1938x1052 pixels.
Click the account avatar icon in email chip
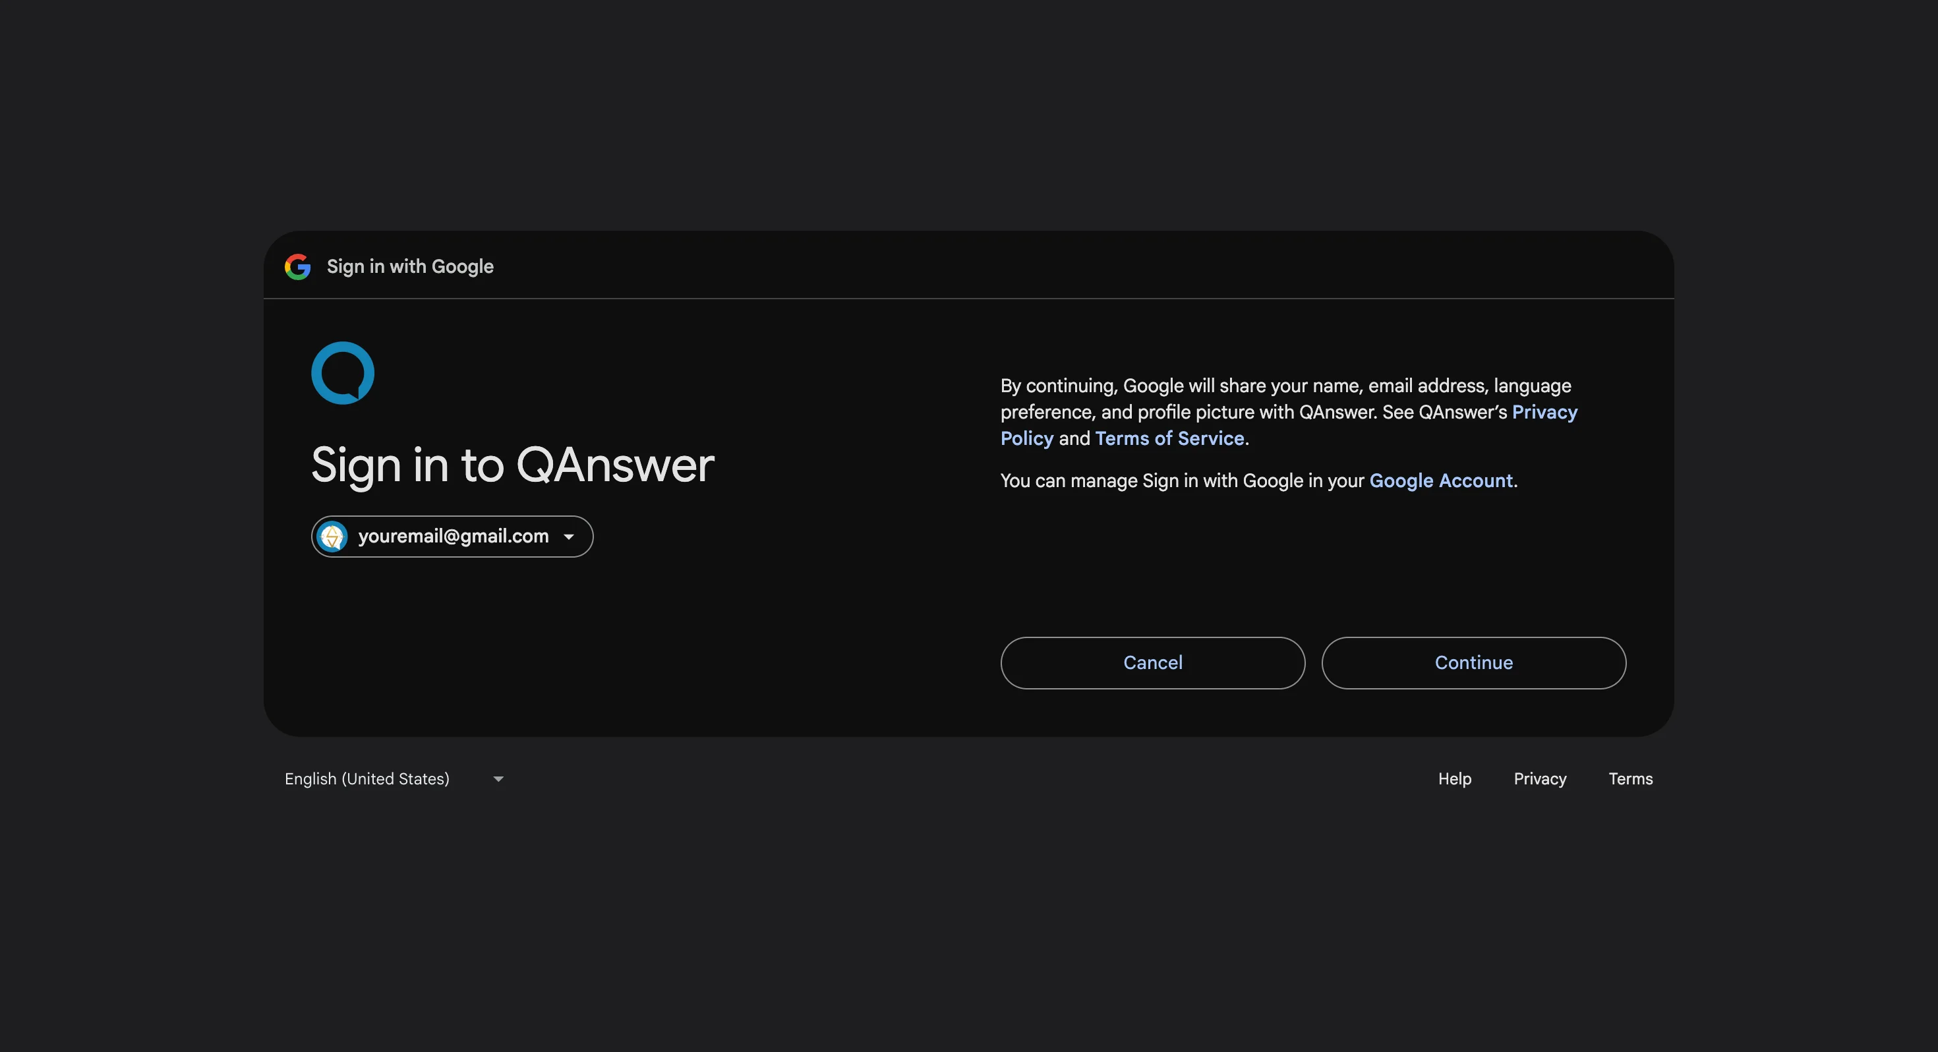point(332,537)
